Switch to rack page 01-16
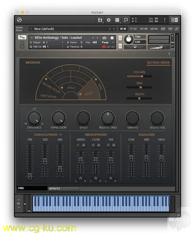The image size is (195, 236). click(123, 29)
